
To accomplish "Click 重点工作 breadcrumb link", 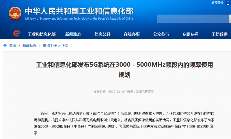I will 50,46.
